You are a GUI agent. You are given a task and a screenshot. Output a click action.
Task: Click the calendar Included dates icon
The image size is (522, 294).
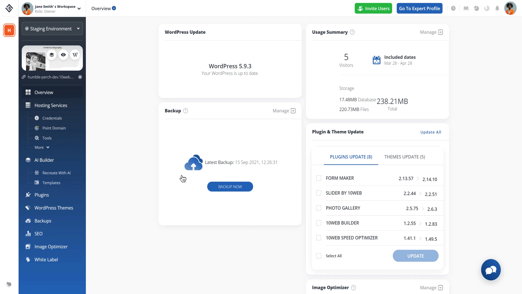pos(377,60)
